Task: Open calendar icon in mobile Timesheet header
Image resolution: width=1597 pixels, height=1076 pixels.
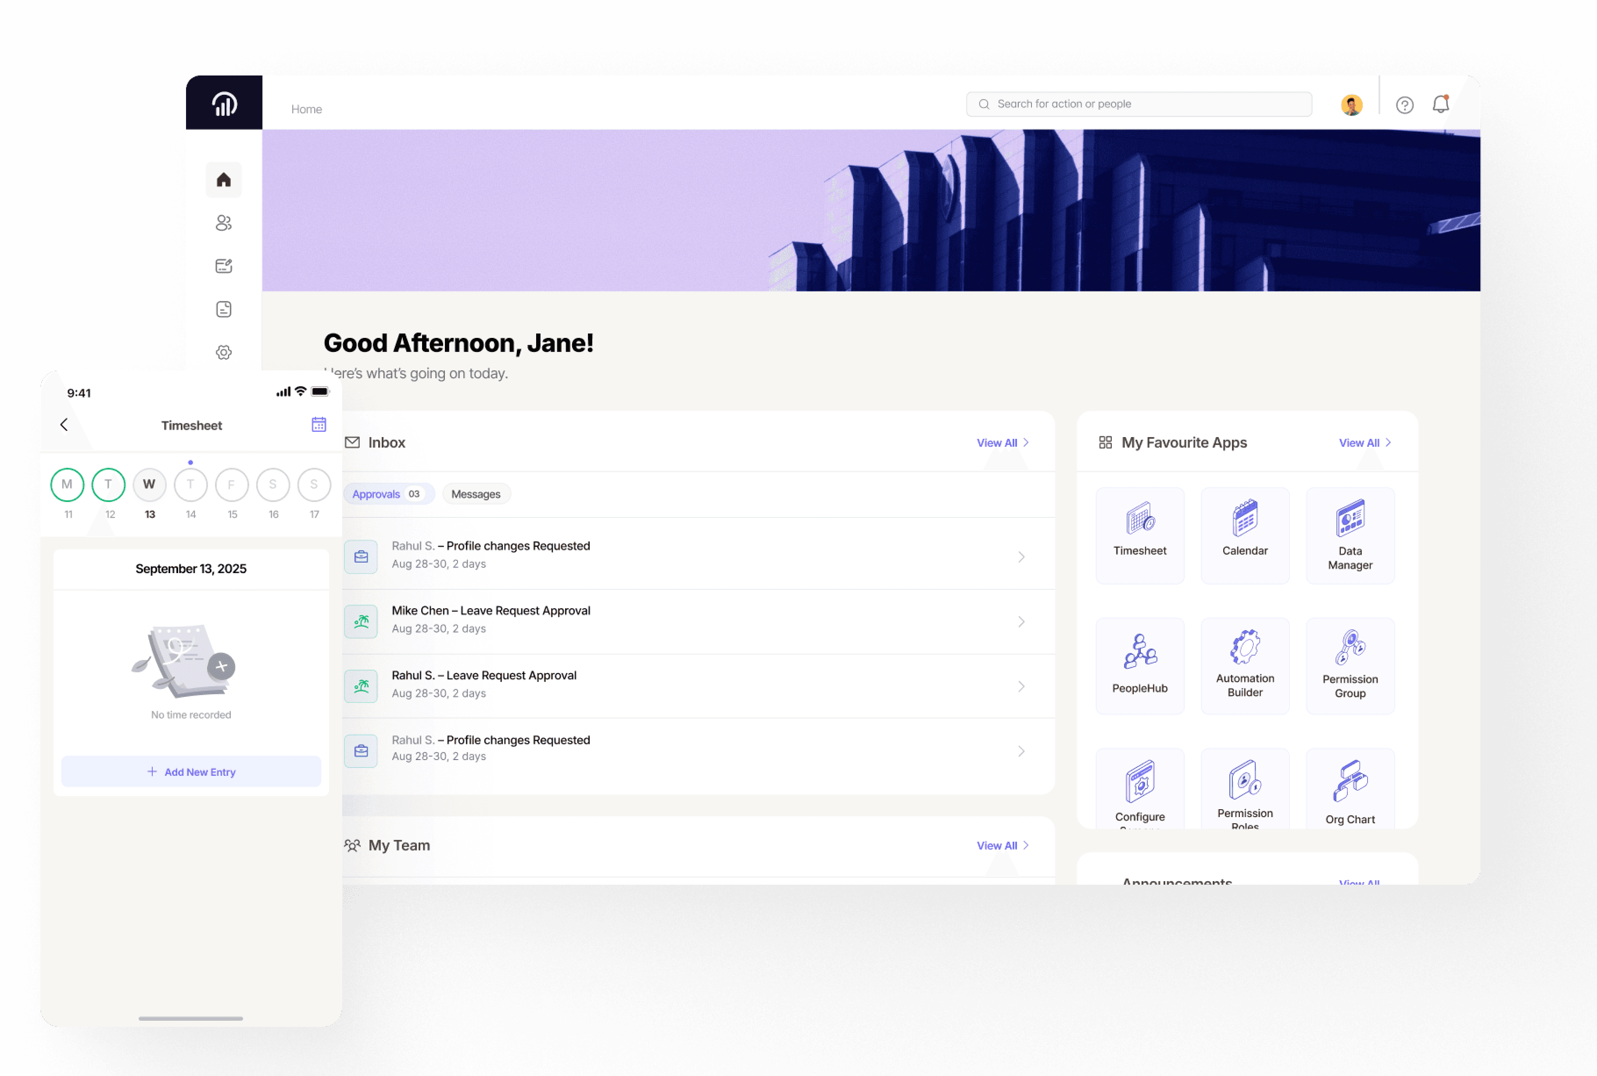Action: (319, 425)
